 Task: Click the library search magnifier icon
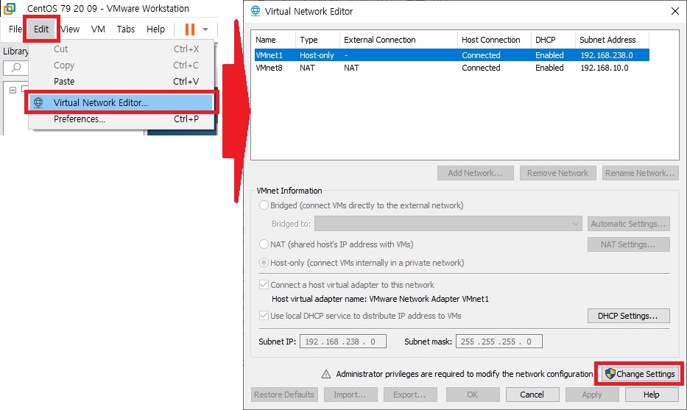pos(16,68)
